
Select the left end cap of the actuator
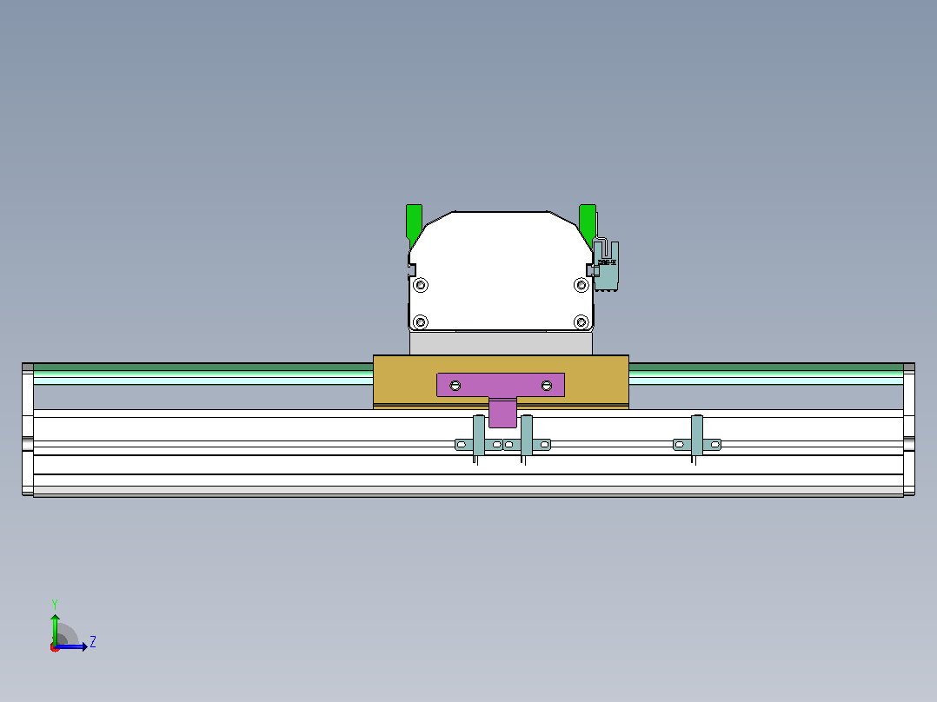click(28, 429)
